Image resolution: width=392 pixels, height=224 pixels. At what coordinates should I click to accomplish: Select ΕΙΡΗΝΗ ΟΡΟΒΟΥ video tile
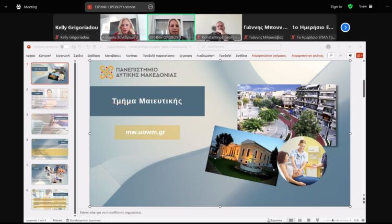pos(171,28)
